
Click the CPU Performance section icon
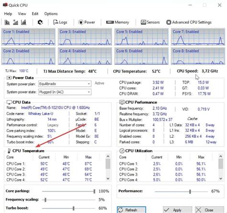[122, 102]
